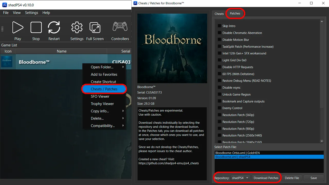Check Resolution Patch (900p)
The image size is (329, 185).
click(x=220, y=128)
